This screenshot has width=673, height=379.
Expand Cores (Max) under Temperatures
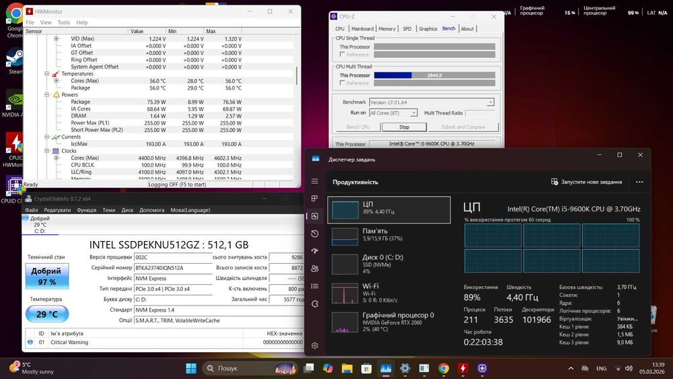click(57, 81)
